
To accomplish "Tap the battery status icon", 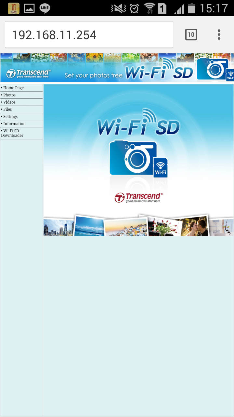I will [x=192, y=8].
